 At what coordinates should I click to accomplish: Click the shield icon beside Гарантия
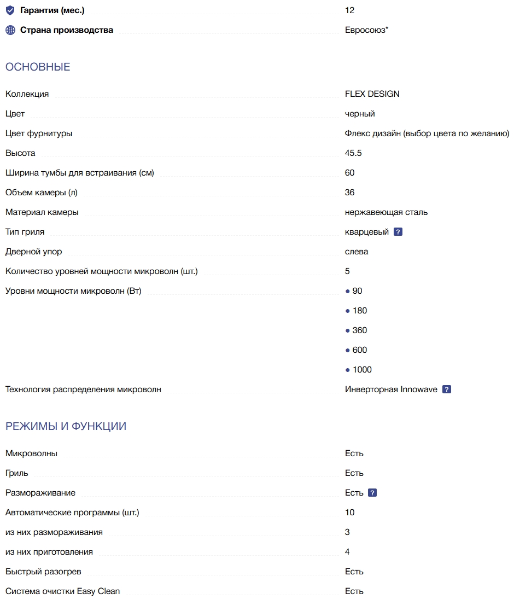[x=10, y=10]
